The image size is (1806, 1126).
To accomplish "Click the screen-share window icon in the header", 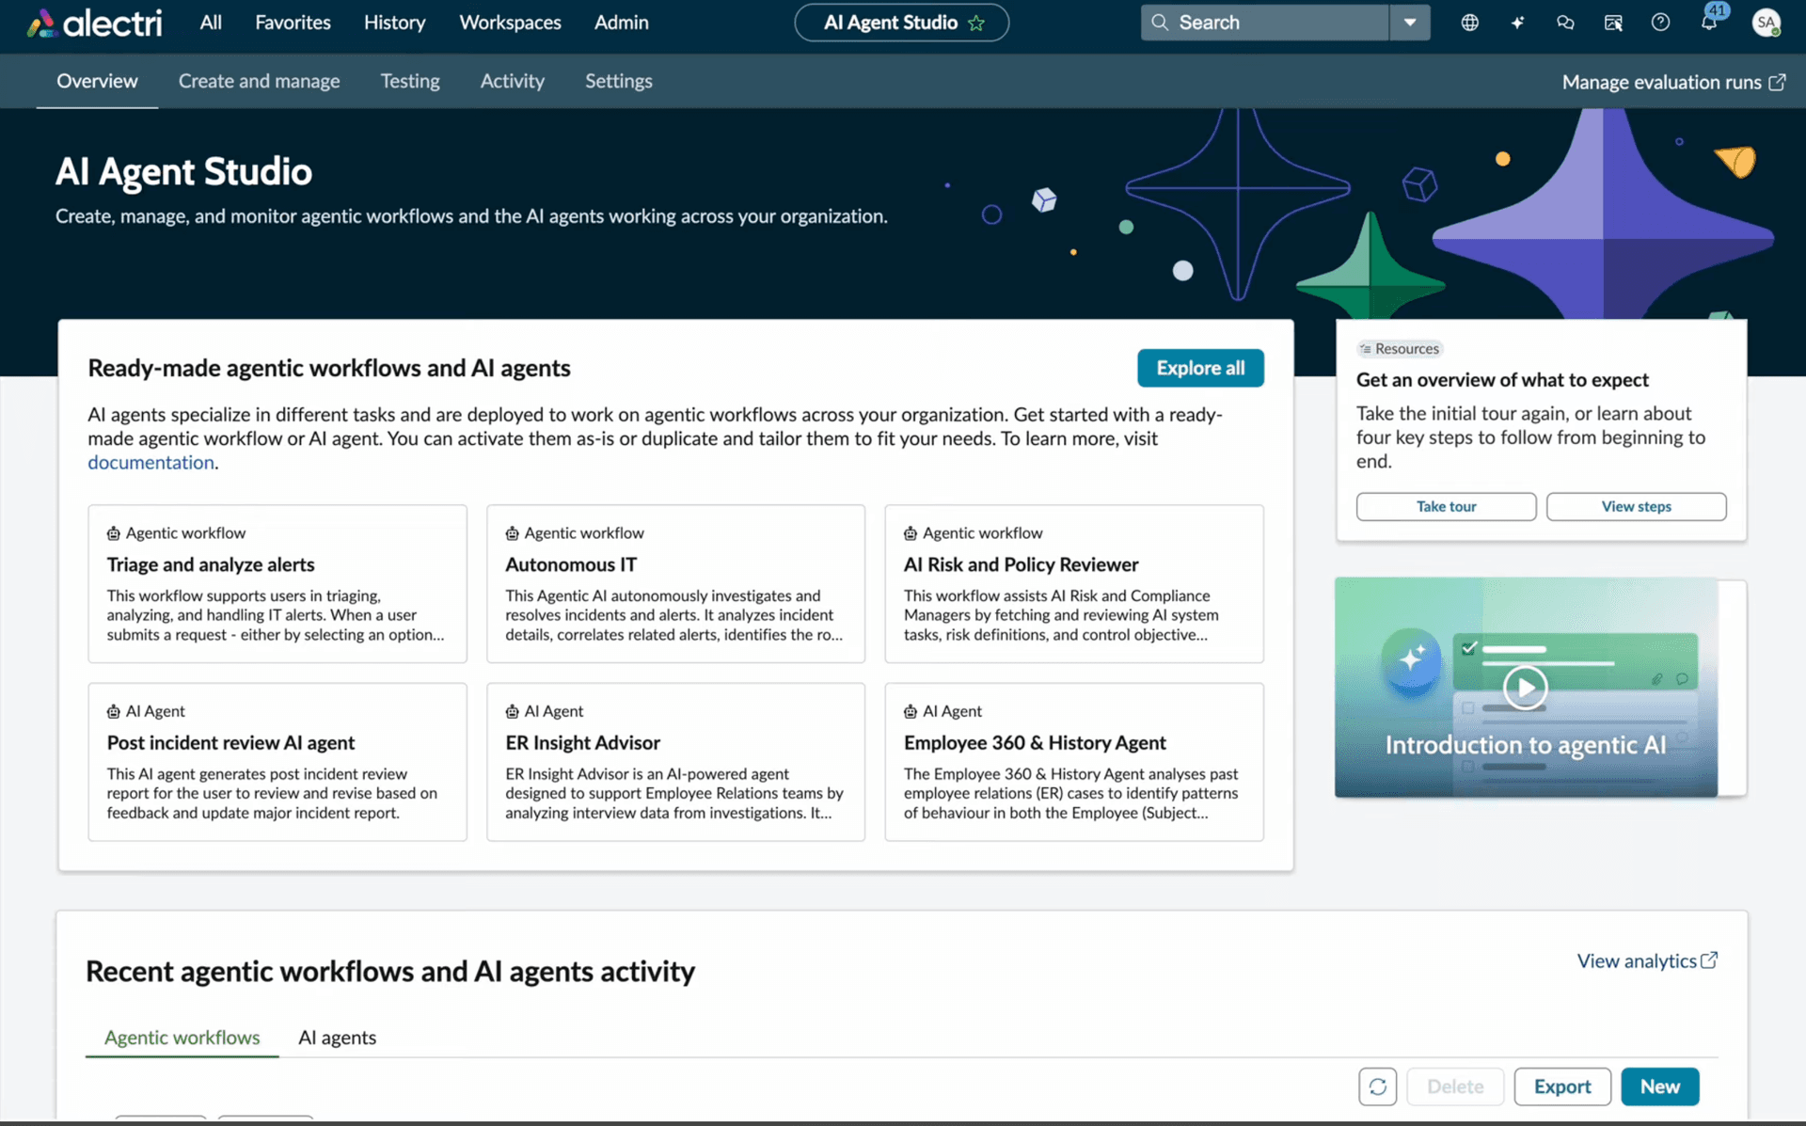I will (1612, 22).
